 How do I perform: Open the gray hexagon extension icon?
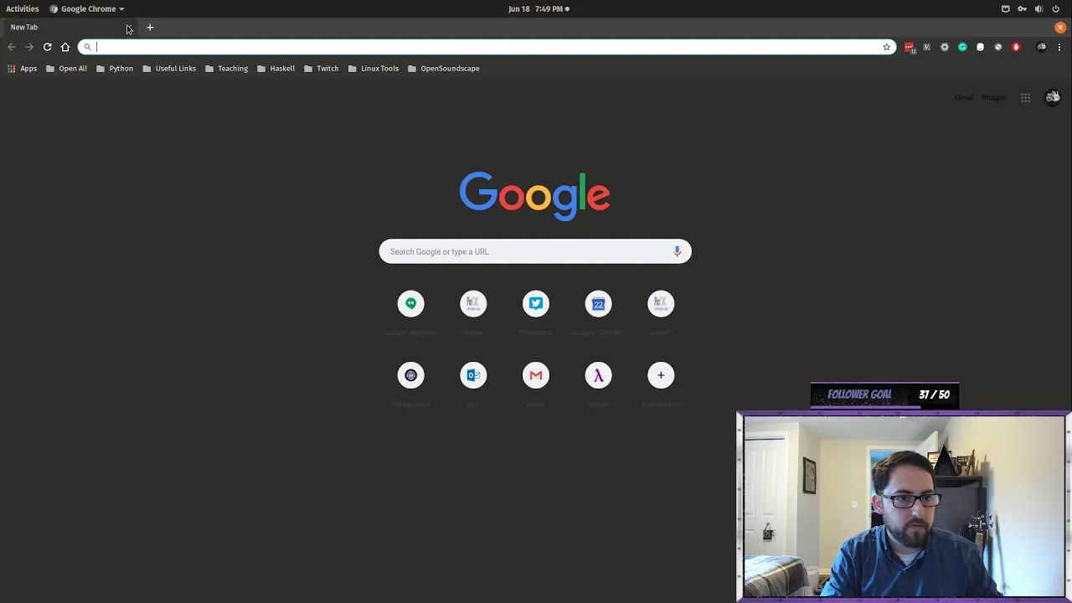(945, 47)
